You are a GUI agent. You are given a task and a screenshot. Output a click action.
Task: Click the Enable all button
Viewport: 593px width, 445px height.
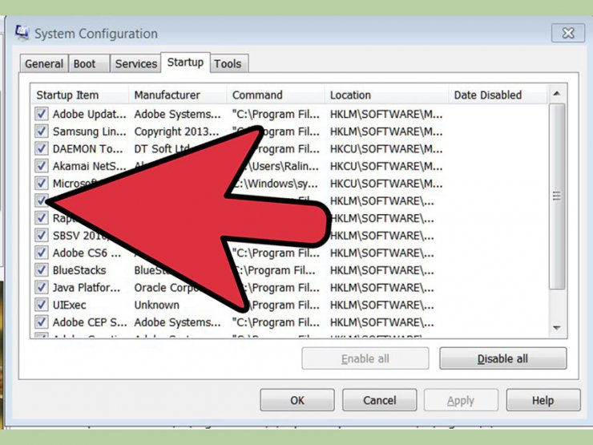pos(365,358)
